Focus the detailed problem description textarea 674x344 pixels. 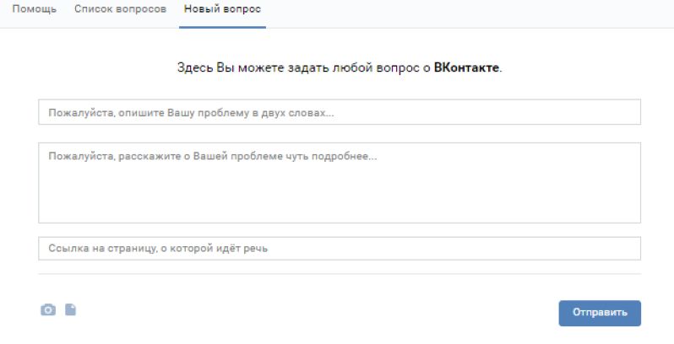(340, 183)
